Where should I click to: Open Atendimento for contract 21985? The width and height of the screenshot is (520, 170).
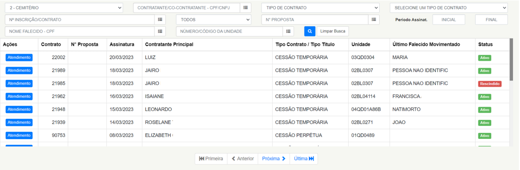19,83
